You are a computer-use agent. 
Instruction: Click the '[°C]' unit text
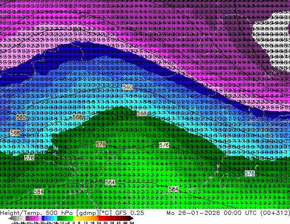[x=105, y=213]
